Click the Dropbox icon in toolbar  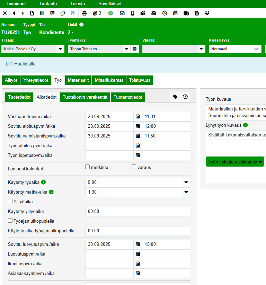click(x=207, y=13)
